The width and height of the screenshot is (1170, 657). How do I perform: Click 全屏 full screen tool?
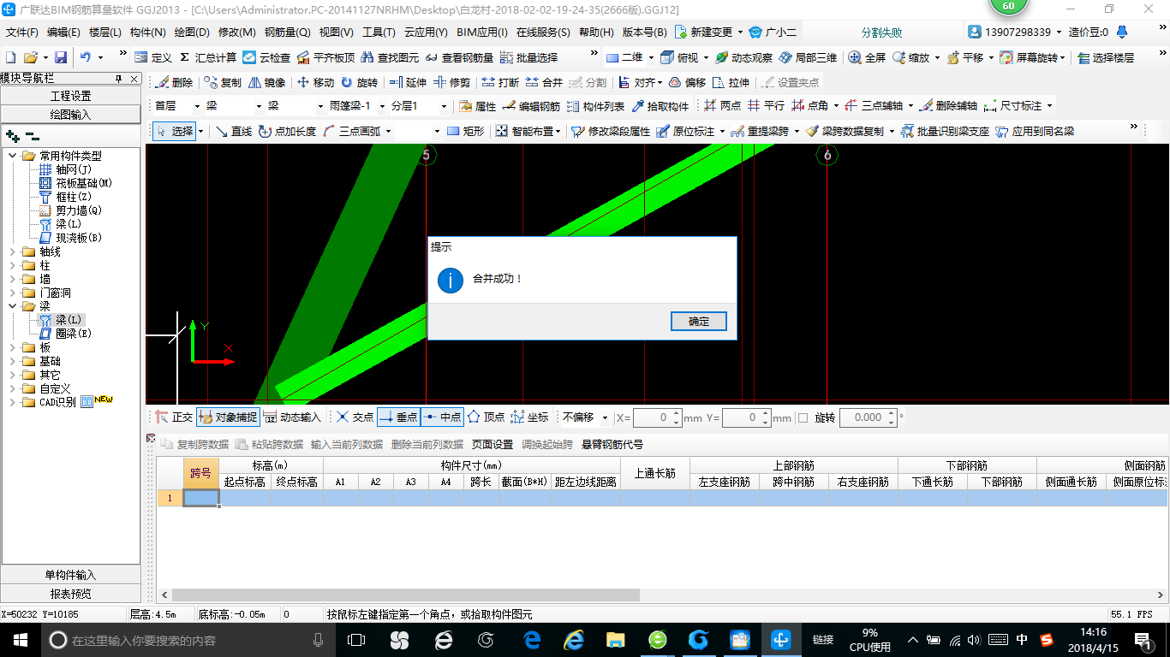[867, 57]
